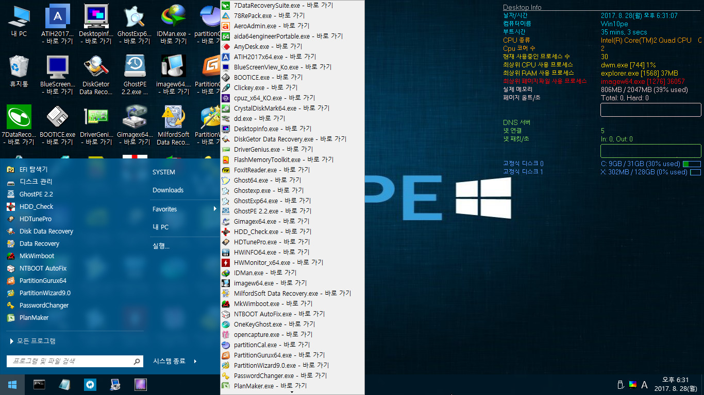This screenshot has height=395, width=704.
Task: Open 내 PC link in start menu
Action: pyautogui.click(x=161, y=227)
